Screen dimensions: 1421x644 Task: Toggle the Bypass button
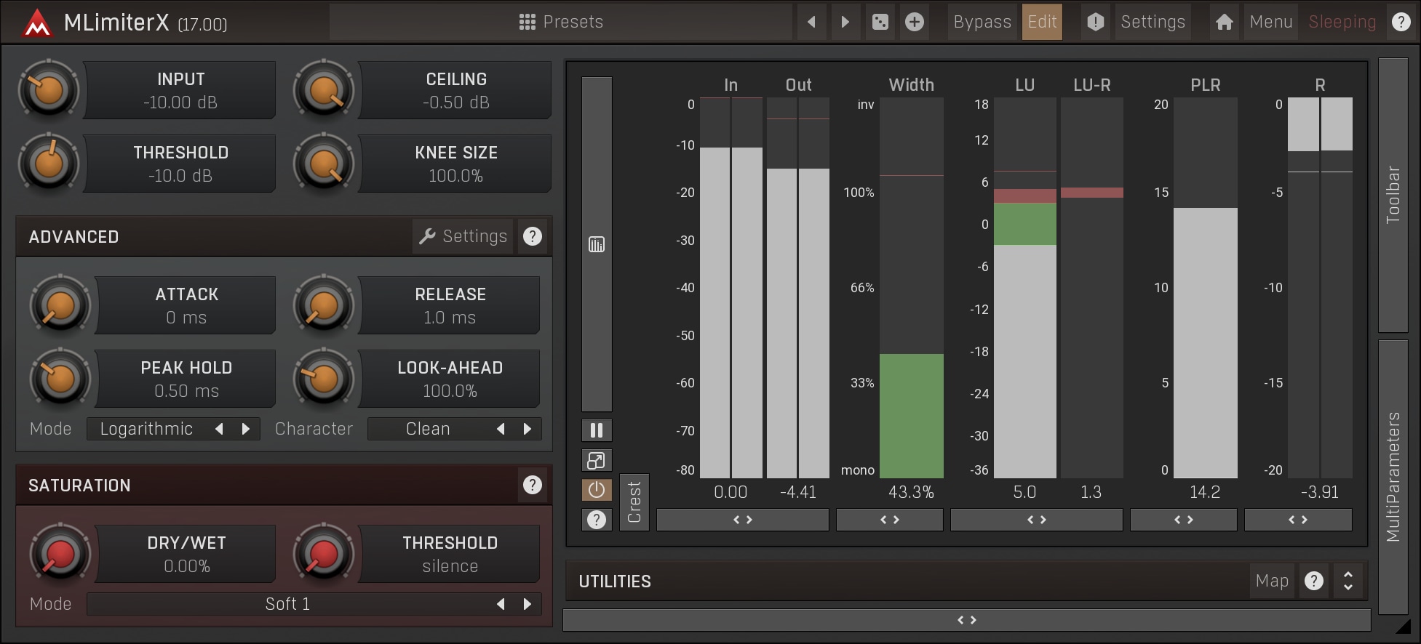pyautogui.click(x=982, y=22)
